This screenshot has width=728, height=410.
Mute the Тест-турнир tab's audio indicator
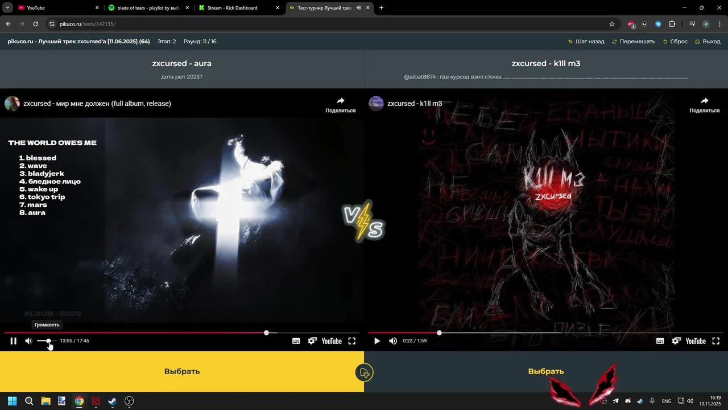[358, 8]
